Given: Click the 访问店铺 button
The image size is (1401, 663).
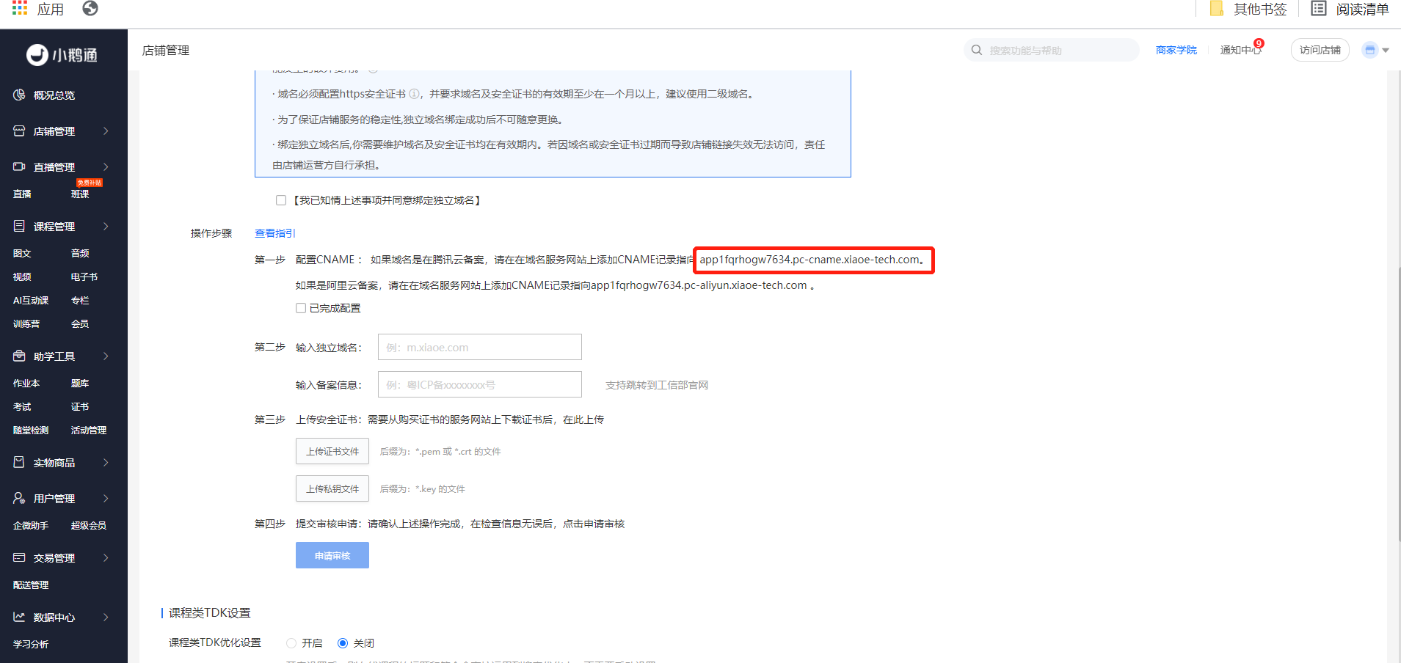Looking at the screenshot, I should pyautogui.click(x=1320, y=50).
